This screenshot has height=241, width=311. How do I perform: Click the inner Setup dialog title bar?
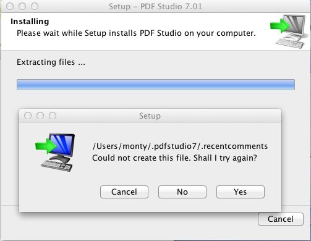(150, 116)
